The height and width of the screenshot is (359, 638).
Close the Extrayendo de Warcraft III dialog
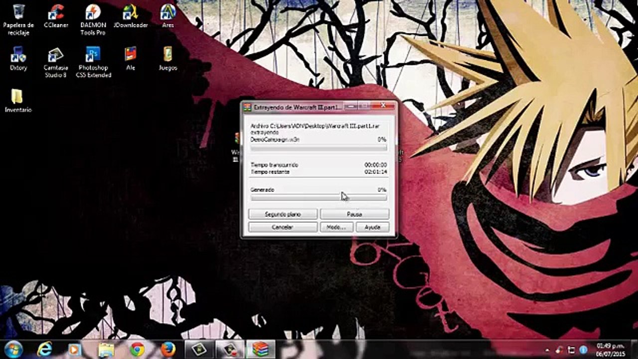383,106
